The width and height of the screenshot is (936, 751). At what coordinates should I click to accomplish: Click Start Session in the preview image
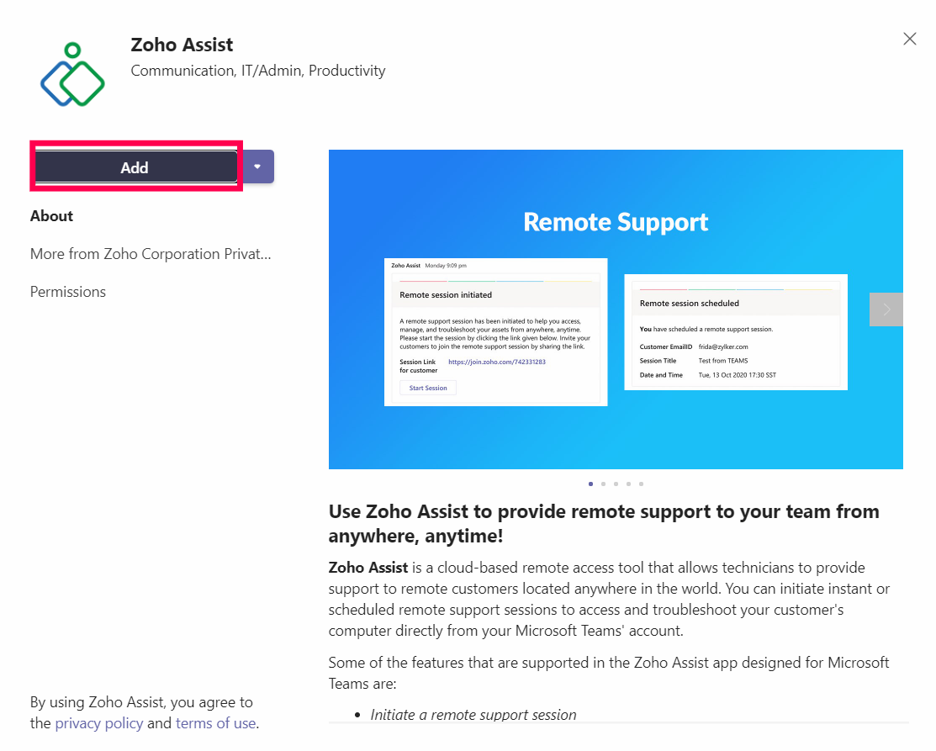click(428, 388)
